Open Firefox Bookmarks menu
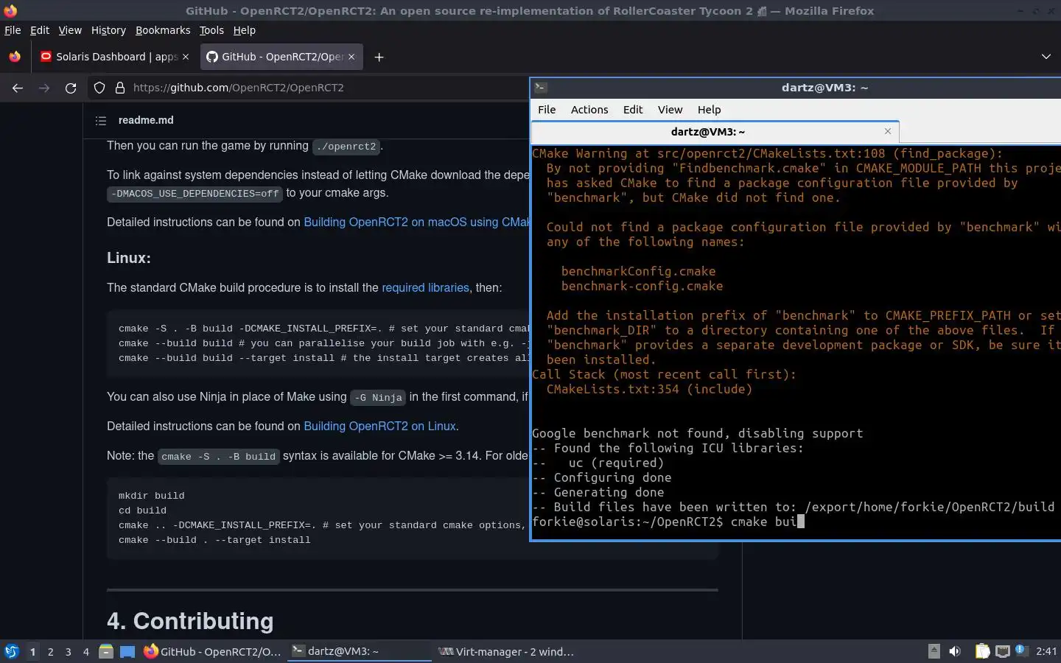 pos(163,30)
